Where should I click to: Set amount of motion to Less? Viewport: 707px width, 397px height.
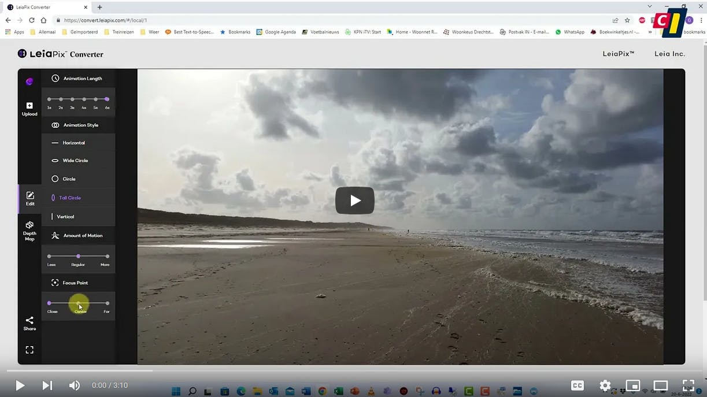pyautogui.click(x=49, y=256)
